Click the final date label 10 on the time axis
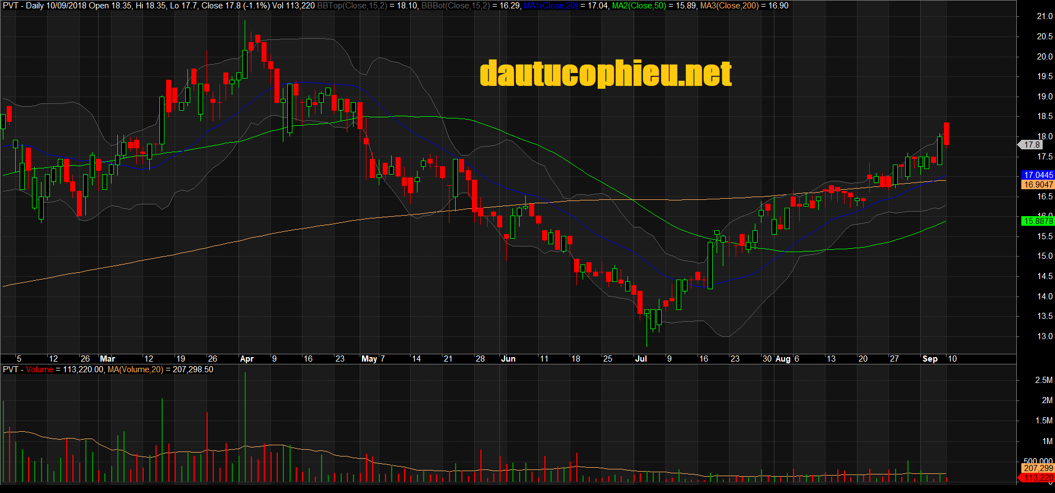1055x493 pixels. (x=952, y=359)
